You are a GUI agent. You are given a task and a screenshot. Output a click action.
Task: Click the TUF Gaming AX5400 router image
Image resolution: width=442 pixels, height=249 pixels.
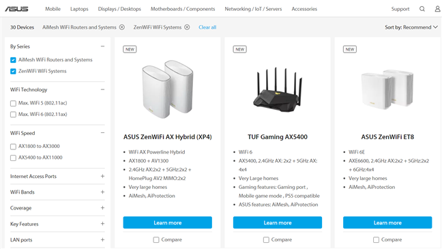tap(278, 90)
